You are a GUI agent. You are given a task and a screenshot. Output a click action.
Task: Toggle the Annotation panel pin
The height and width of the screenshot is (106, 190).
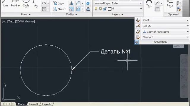coord(137,42)
